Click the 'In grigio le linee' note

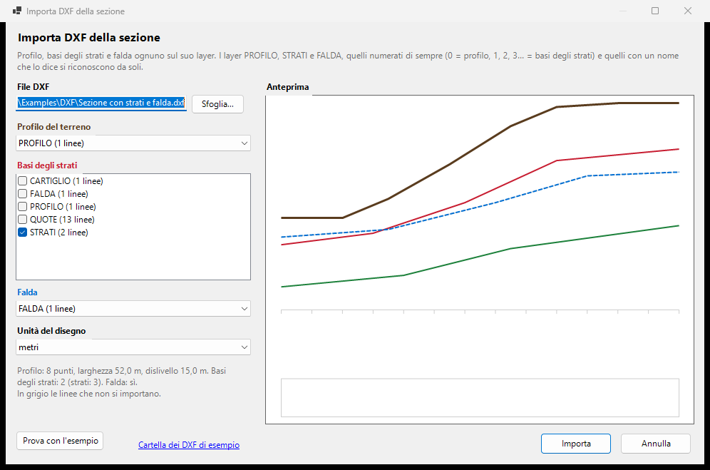point(88,394)
